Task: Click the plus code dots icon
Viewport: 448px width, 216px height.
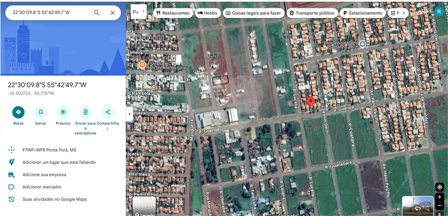Action: pos(12,150)
